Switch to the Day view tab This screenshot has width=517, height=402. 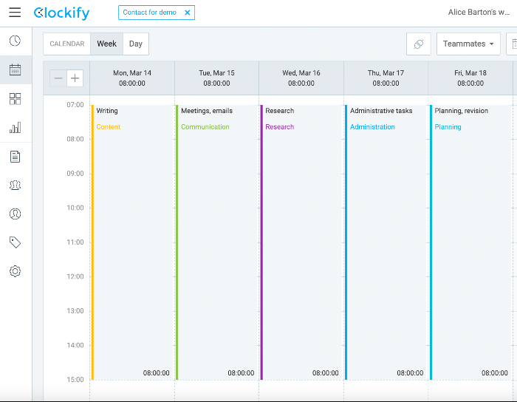pyautogui.click(x=135, y=44)
